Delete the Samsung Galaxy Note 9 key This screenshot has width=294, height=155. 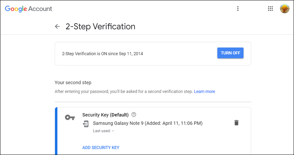236,123
